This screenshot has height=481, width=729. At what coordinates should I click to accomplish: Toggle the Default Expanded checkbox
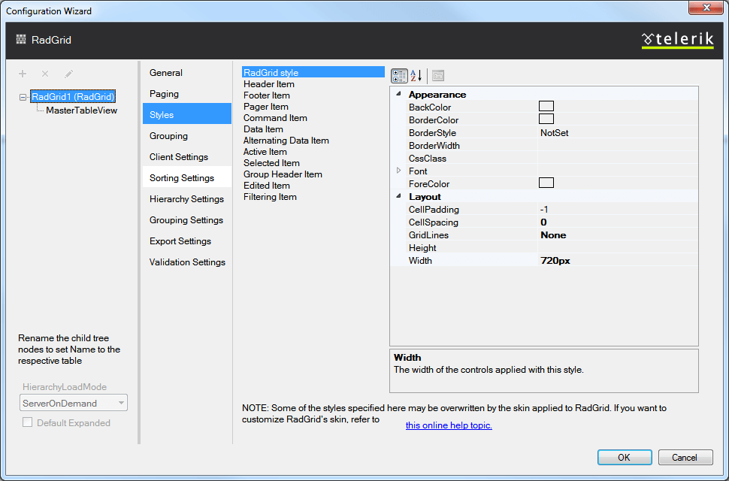(28, 423)
